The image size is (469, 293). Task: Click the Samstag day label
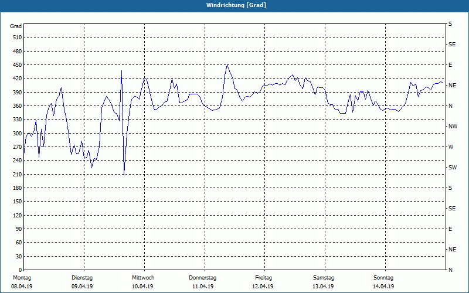coord(324,278)
